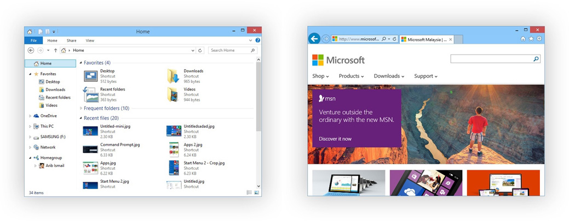Open Internet Explorer Tools gear
Image resolution: width=569 pixels, height=221 pixels.
click(x=539, y=39)
